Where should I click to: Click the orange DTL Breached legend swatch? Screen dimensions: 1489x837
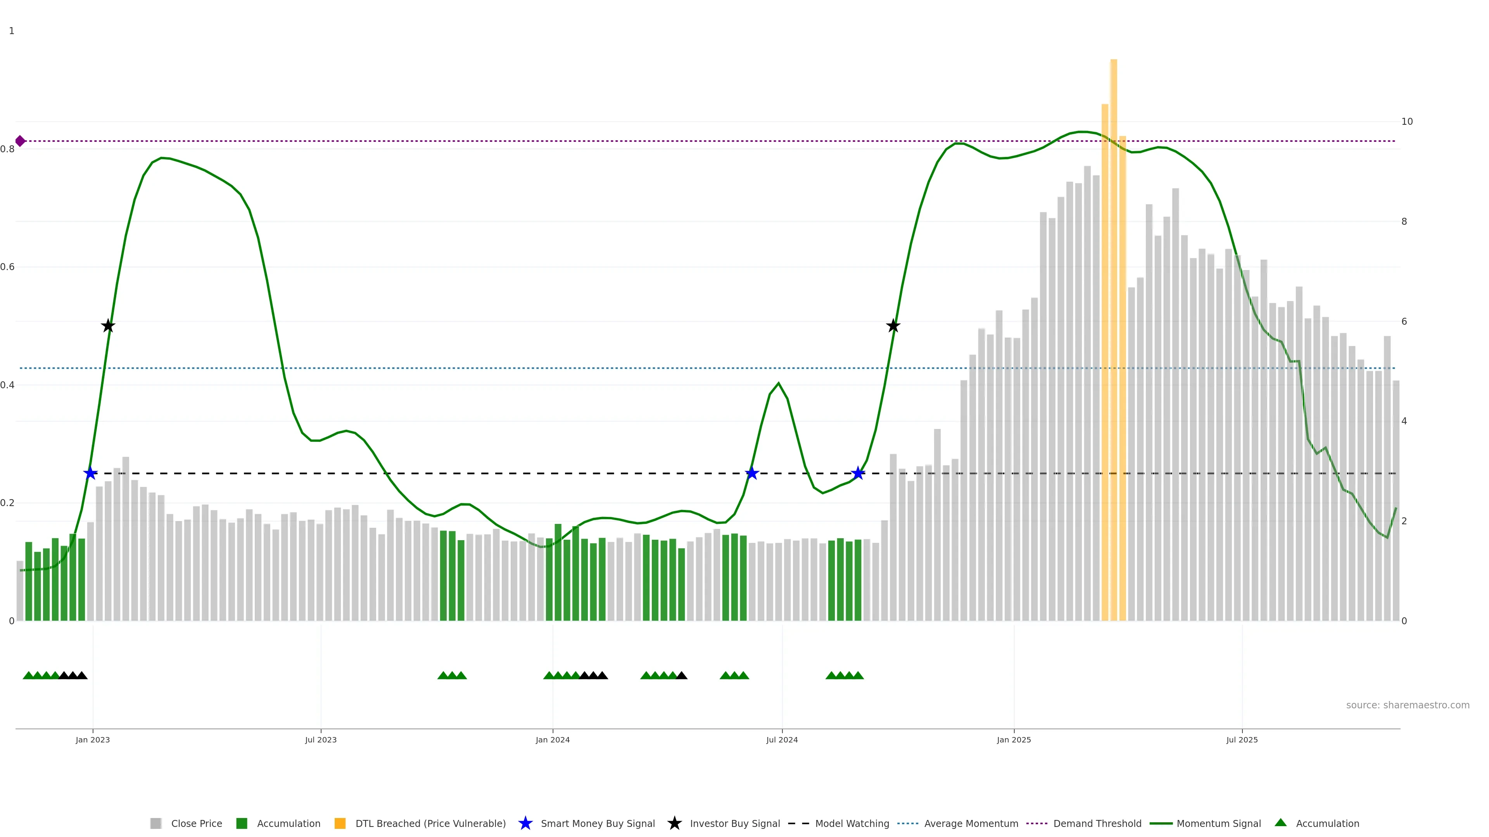click(340, 823)
